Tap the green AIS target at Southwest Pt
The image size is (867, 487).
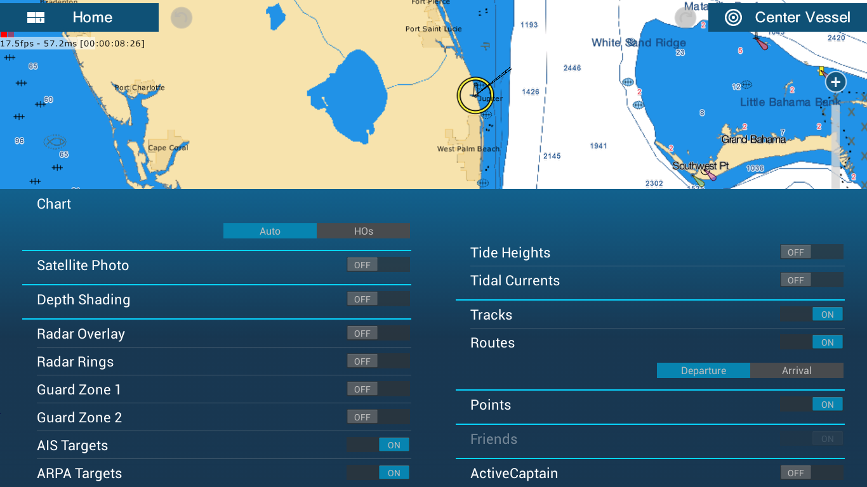698,180
